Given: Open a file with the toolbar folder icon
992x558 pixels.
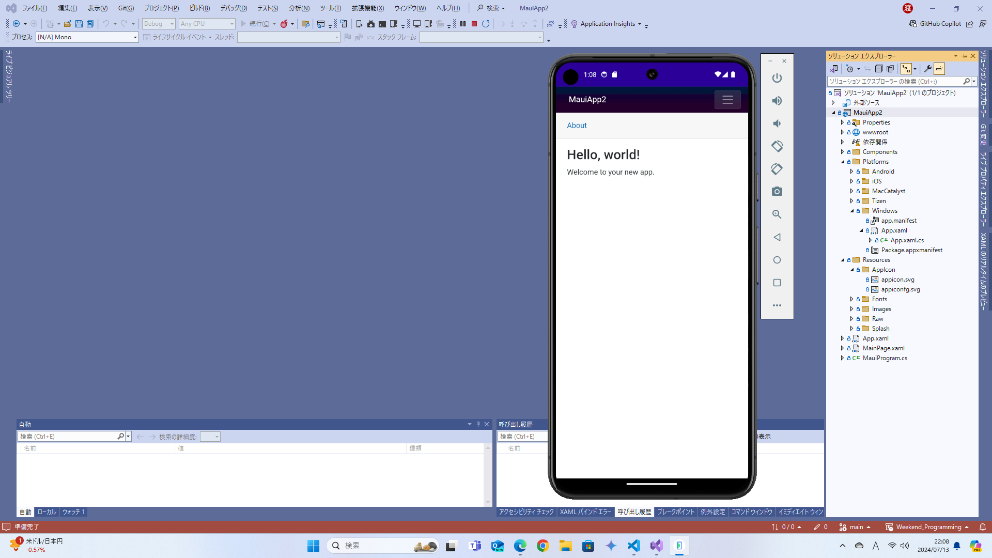Looking at the screenshot, I should [x=67, y=24].
